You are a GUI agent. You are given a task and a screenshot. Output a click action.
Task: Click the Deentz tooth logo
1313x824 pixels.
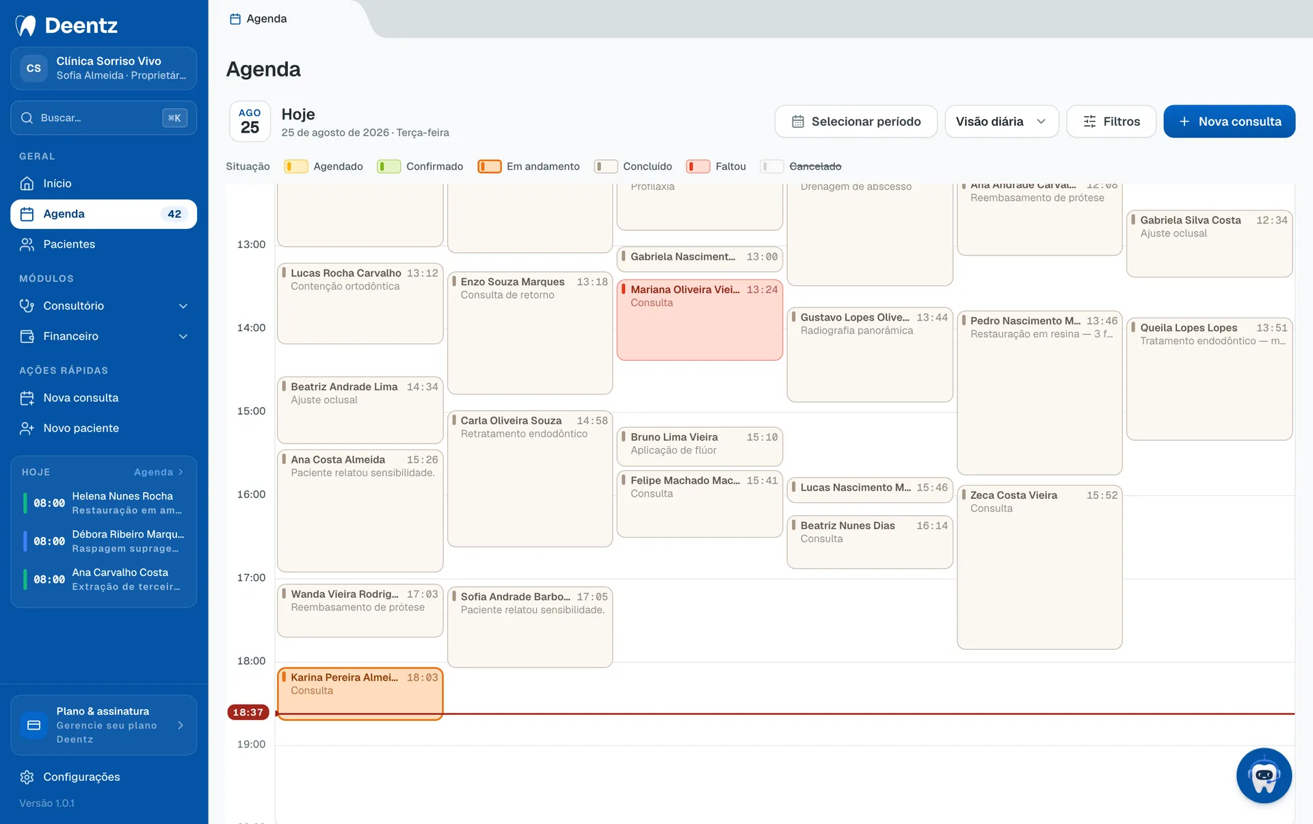point(26,25)
